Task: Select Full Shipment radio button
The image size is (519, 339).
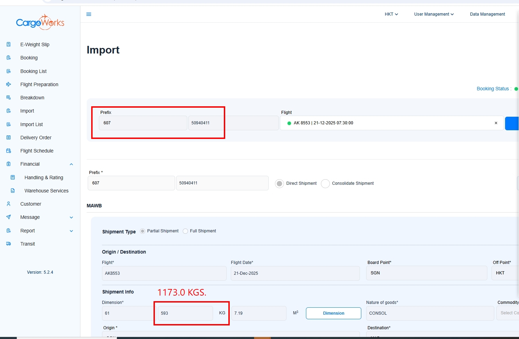Action: click(x=186, y=231)
